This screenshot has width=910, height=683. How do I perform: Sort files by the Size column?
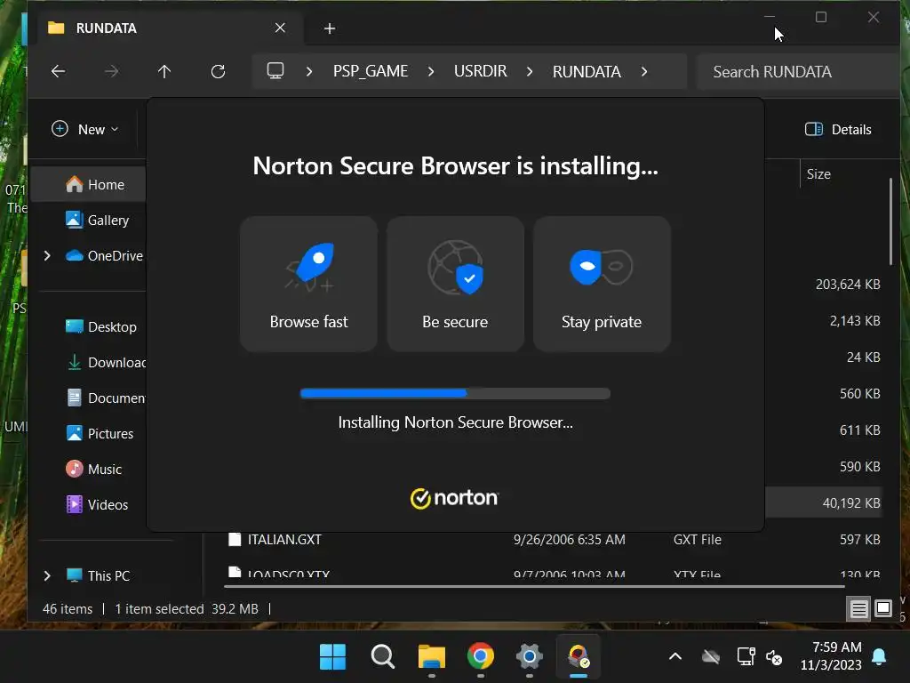(818, 174)
